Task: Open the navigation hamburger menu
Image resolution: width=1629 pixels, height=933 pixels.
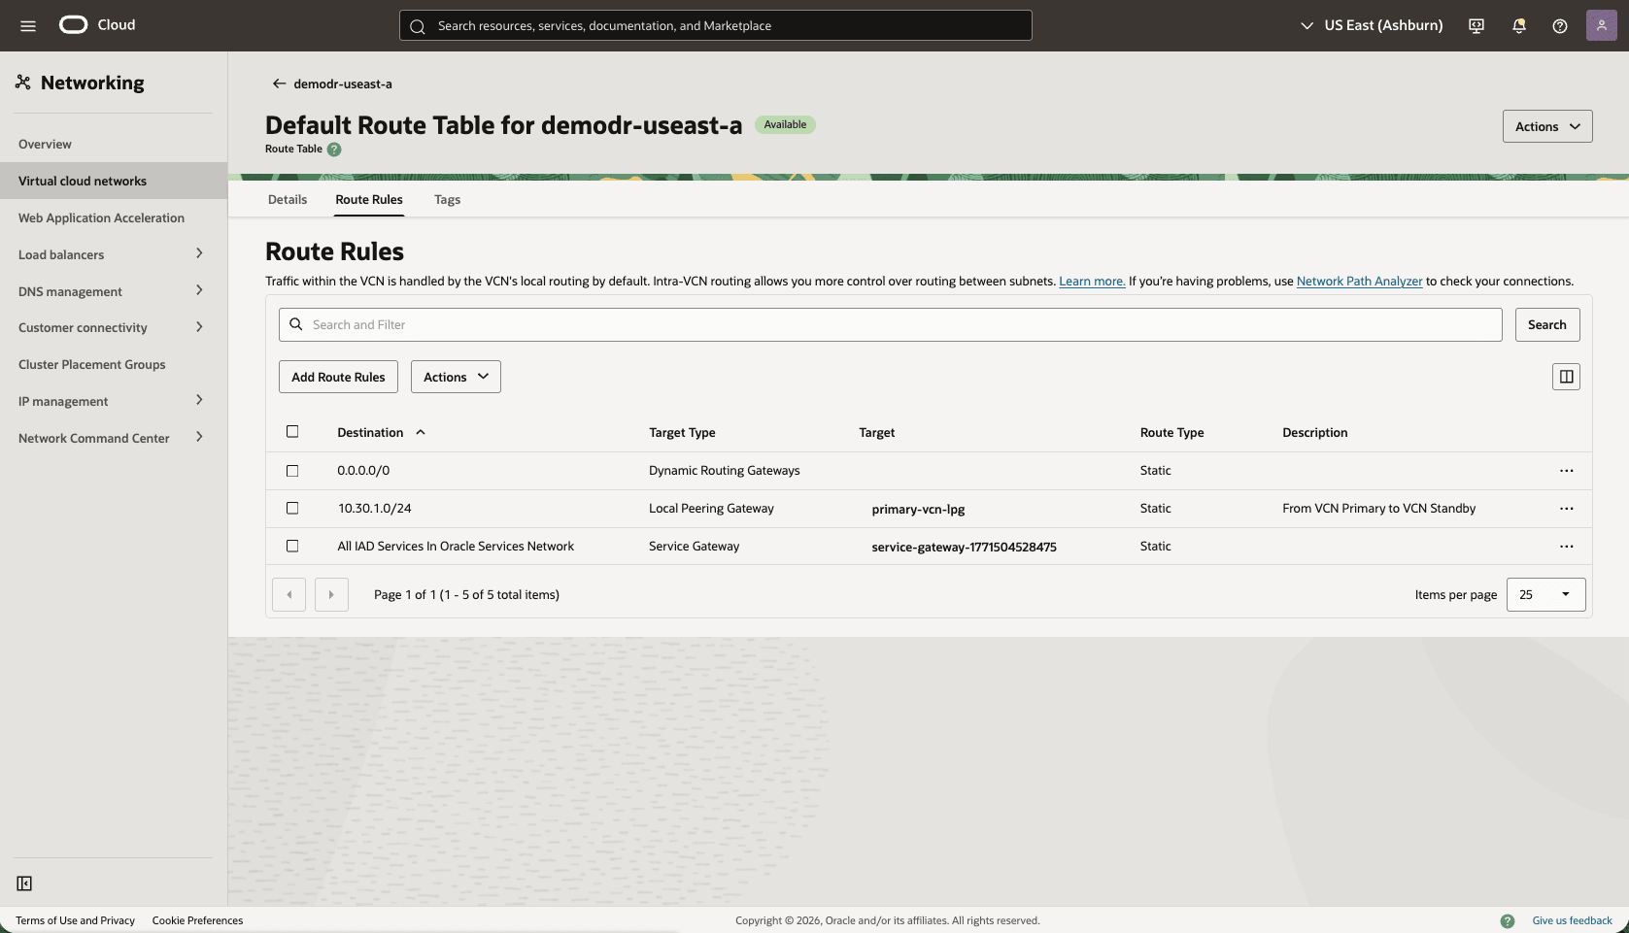Action: coord(27,25)
